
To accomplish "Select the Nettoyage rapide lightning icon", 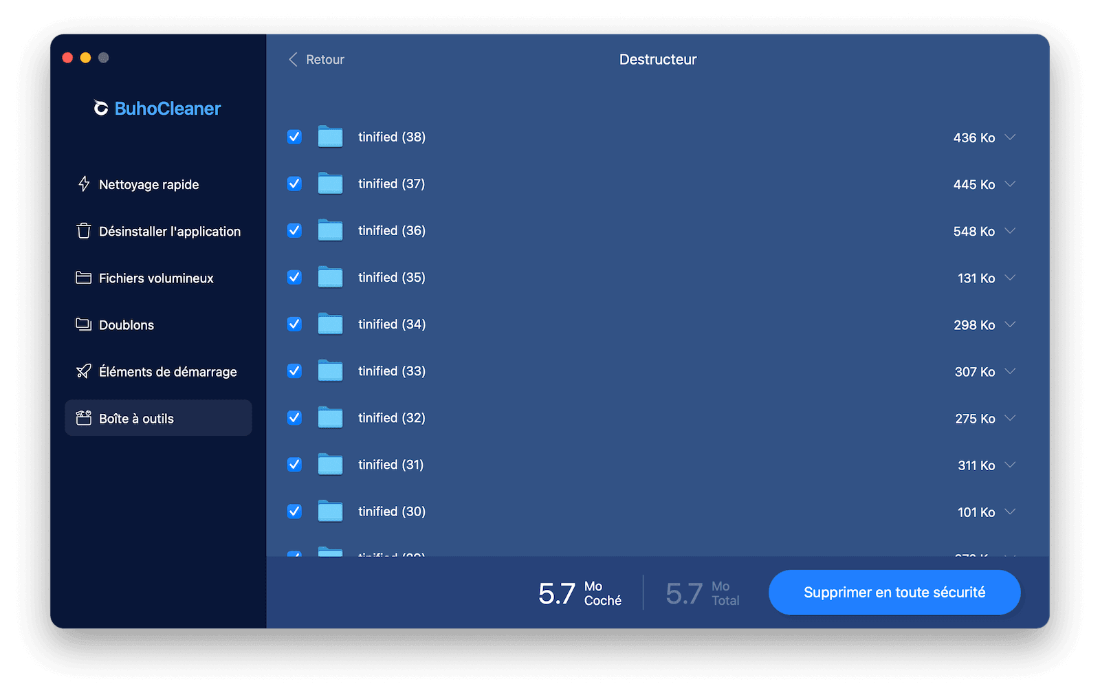I will [83, 184].
